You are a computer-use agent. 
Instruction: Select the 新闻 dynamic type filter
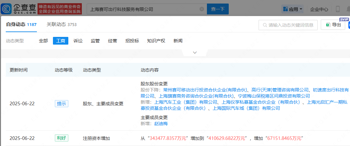pos(178,41)
